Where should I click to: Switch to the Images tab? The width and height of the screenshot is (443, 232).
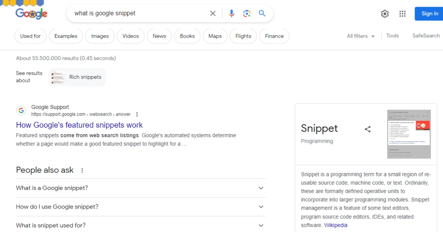tap(100, 36)
